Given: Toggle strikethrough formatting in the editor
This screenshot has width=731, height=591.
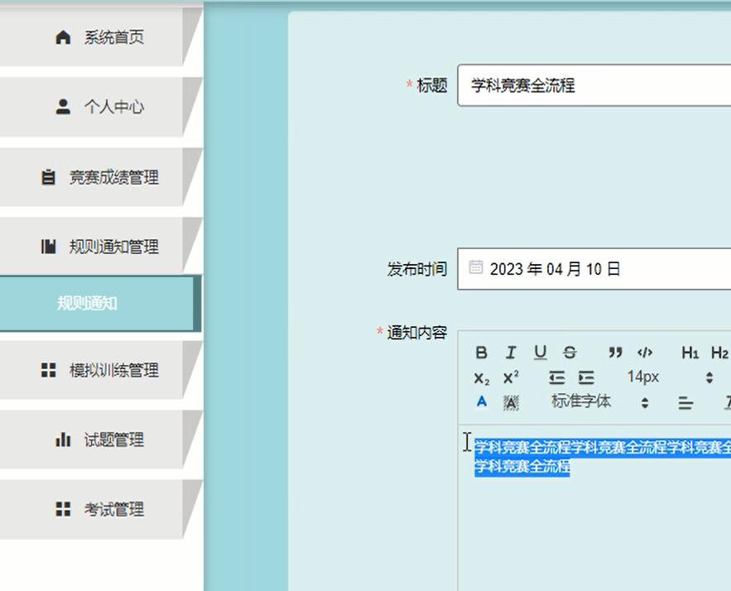Looking at the screenshot, I should (569, 352).
